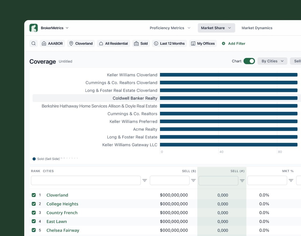This screenshot has height=236, width=301.
Task: Uncheck the Cloverland row checkbox
Action: 34,195
